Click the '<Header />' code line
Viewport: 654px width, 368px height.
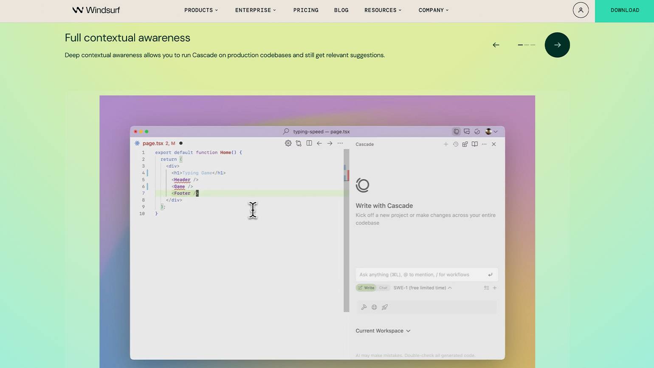185,180
